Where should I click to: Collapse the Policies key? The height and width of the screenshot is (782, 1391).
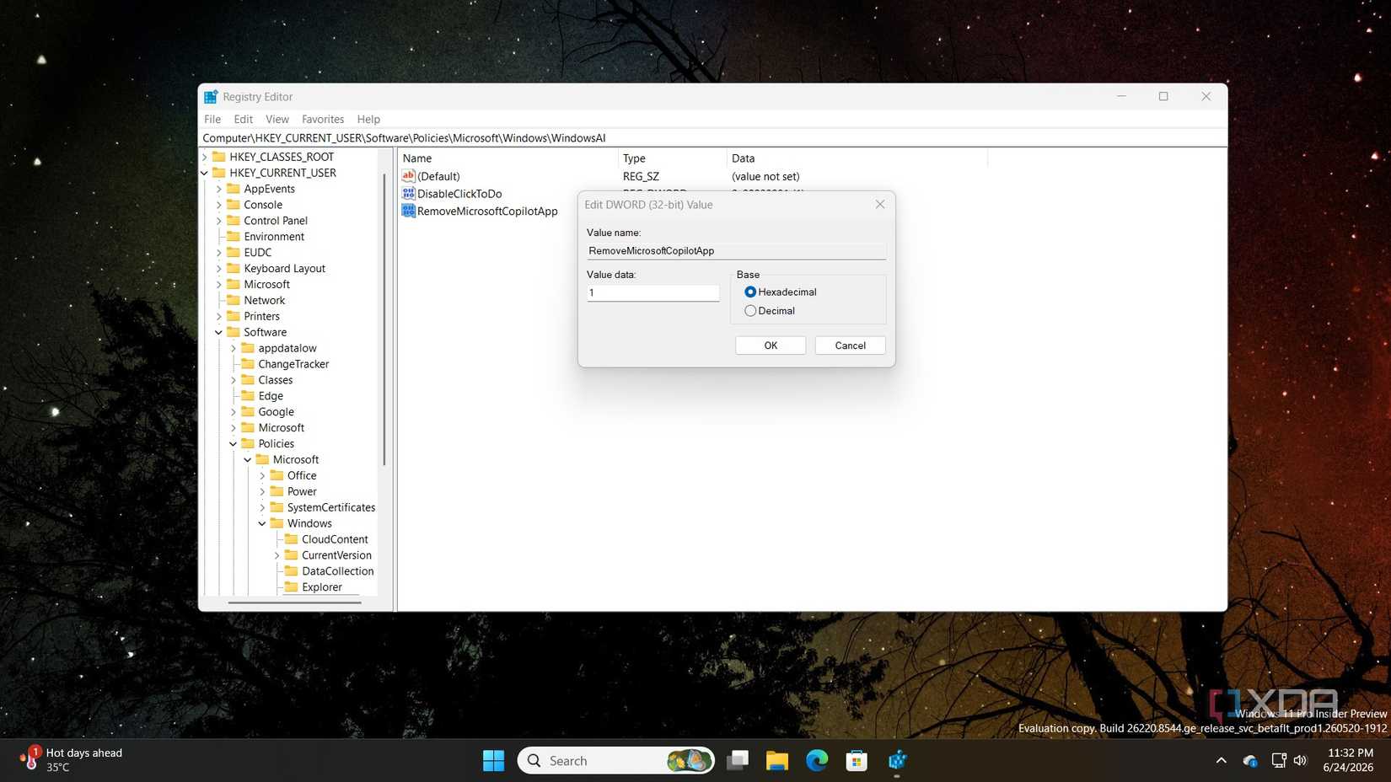(234, 444)
